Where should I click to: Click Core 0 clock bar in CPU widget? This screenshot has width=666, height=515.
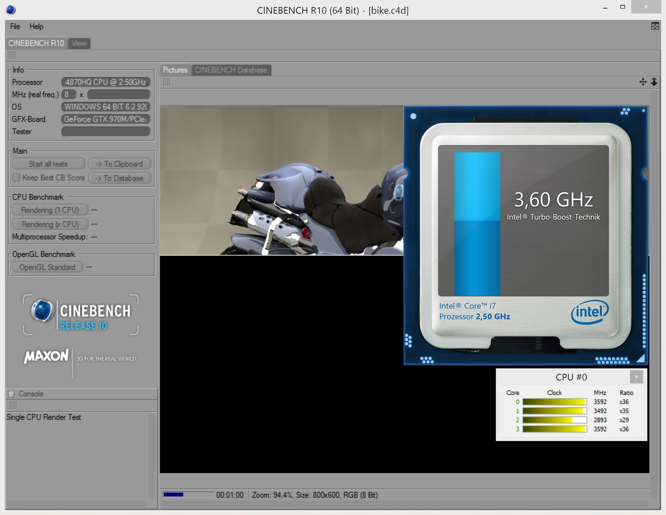coord(554,402)
